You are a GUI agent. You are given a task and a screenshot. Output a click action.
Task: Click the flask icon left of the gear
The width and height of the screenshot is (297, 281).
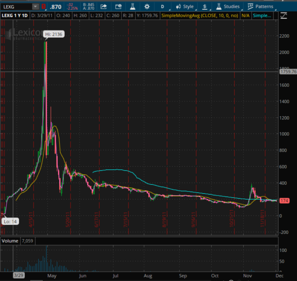[133, 7]
